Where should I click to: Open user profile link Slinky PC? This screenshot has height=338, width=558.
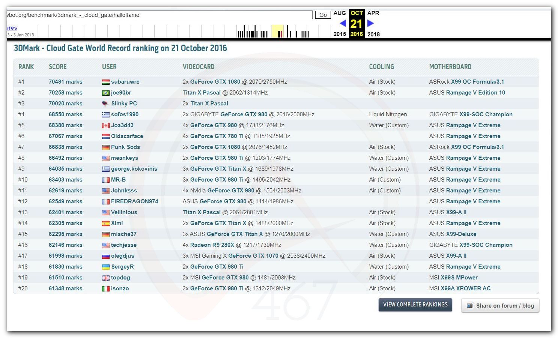124,104
